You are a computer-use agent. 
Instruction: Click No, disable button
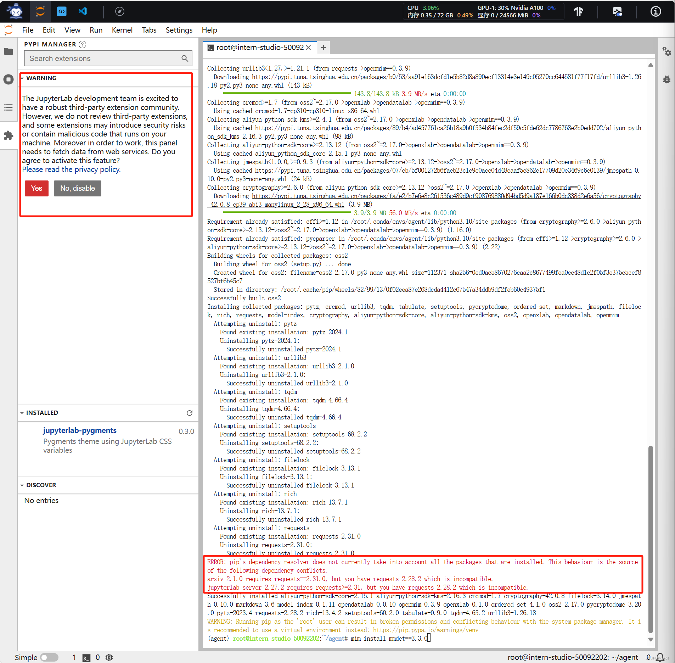pos(77,188)
